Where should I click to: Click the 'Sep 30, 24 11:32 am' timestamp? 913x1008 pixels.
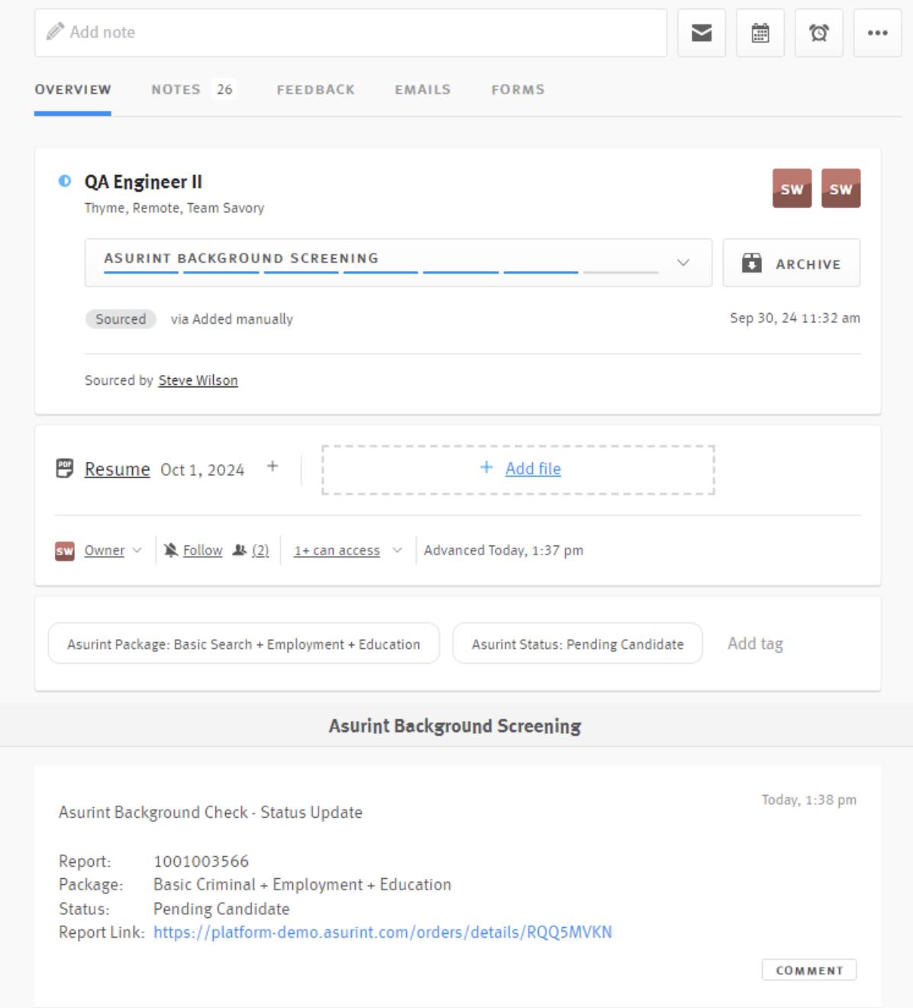pyautogui.click(x=795, y=318)
